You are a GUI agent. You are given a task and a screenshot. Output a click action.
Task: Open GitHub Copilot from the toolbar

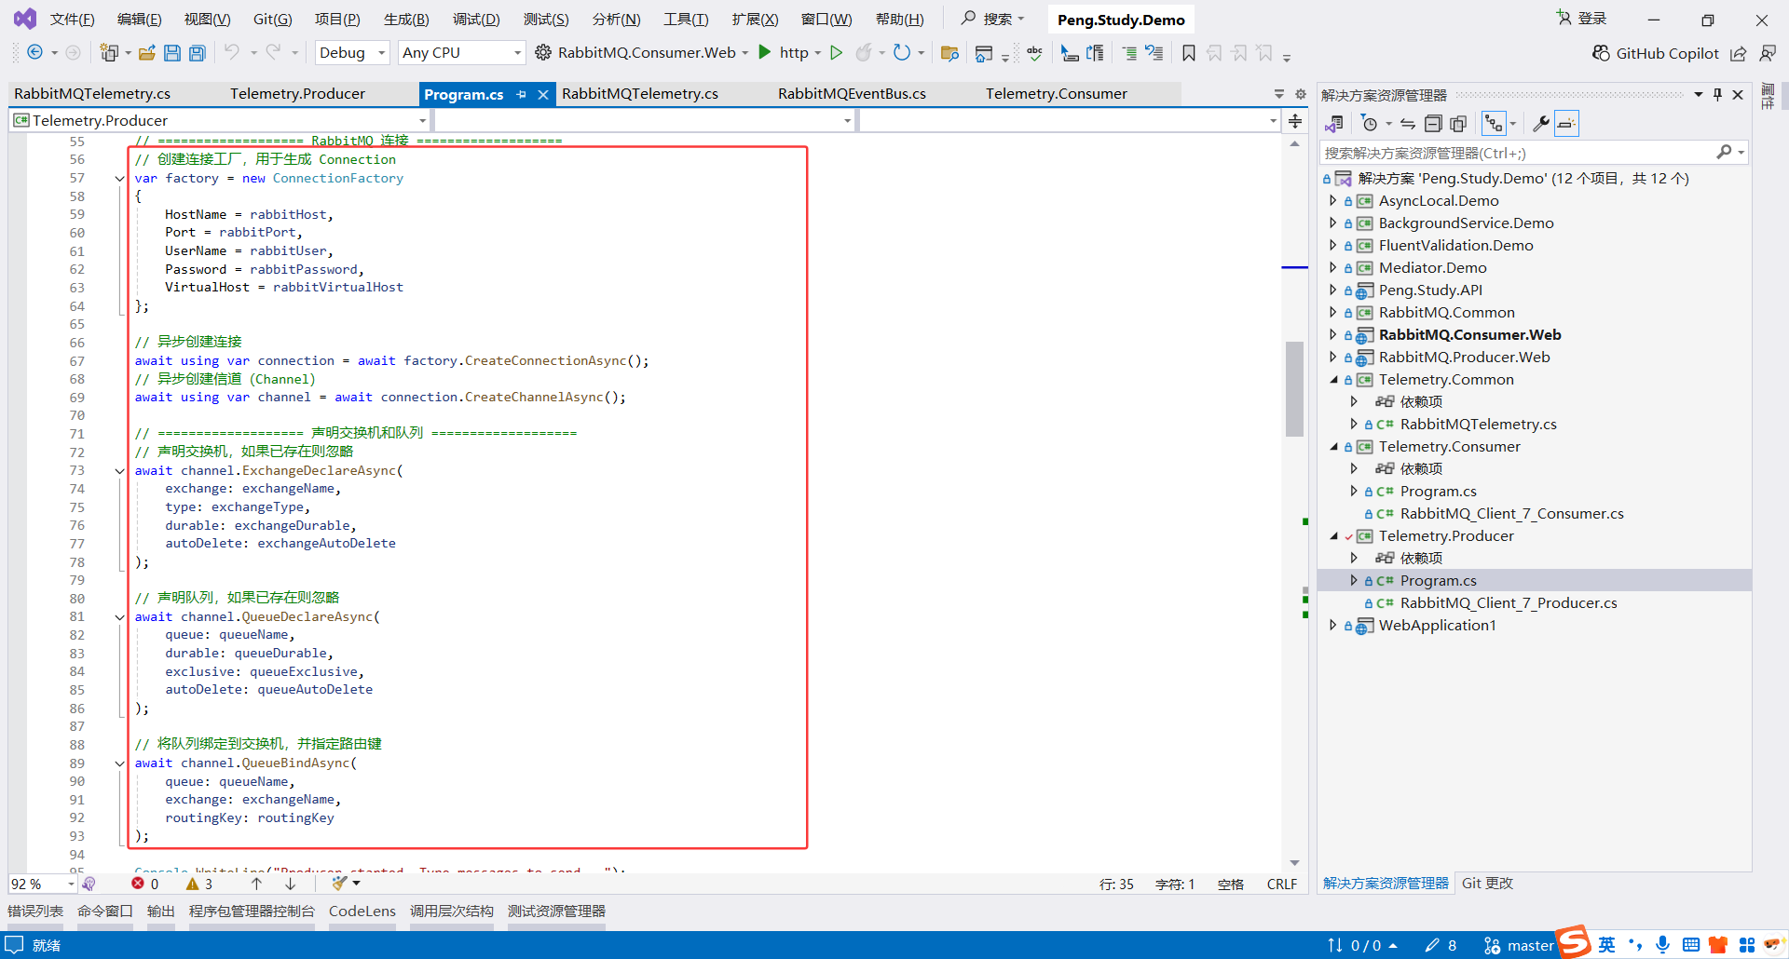[x=1655, y=53]
